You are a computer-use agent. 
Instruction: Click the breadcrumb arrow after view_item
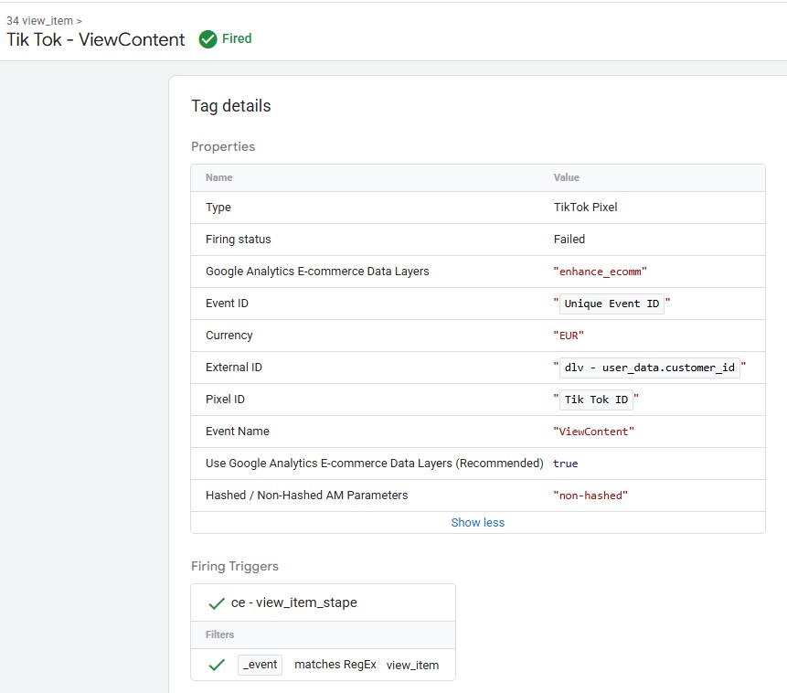(79, 21)
